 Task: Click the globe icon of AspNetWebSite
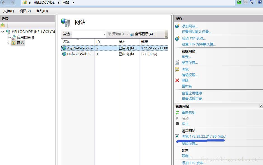pos(64,48)
